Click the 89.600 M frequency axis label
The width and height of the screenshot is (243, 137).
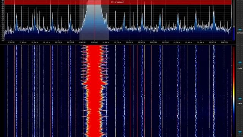[x=224, y=42]
